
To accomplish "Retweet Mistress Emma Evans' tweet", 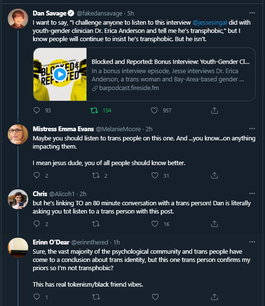I will [x=96, y=175].
